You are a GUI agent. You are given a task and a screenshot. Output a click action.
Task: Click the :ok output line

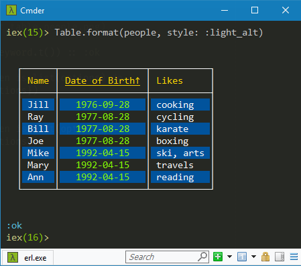14,226
